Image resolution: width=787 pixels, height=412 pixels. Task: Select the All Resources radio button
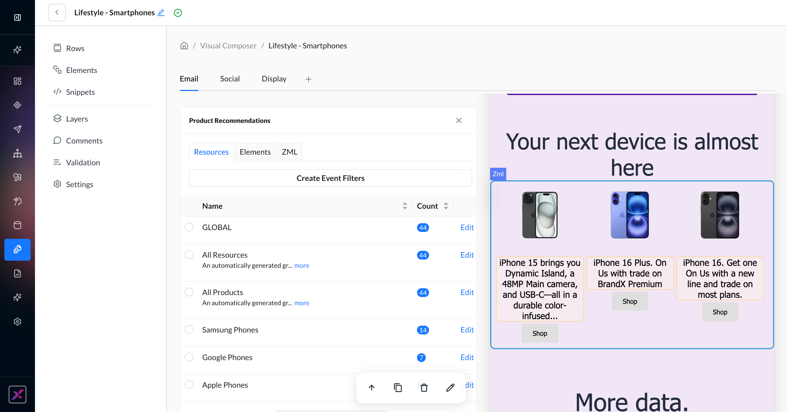pos(189,255)
